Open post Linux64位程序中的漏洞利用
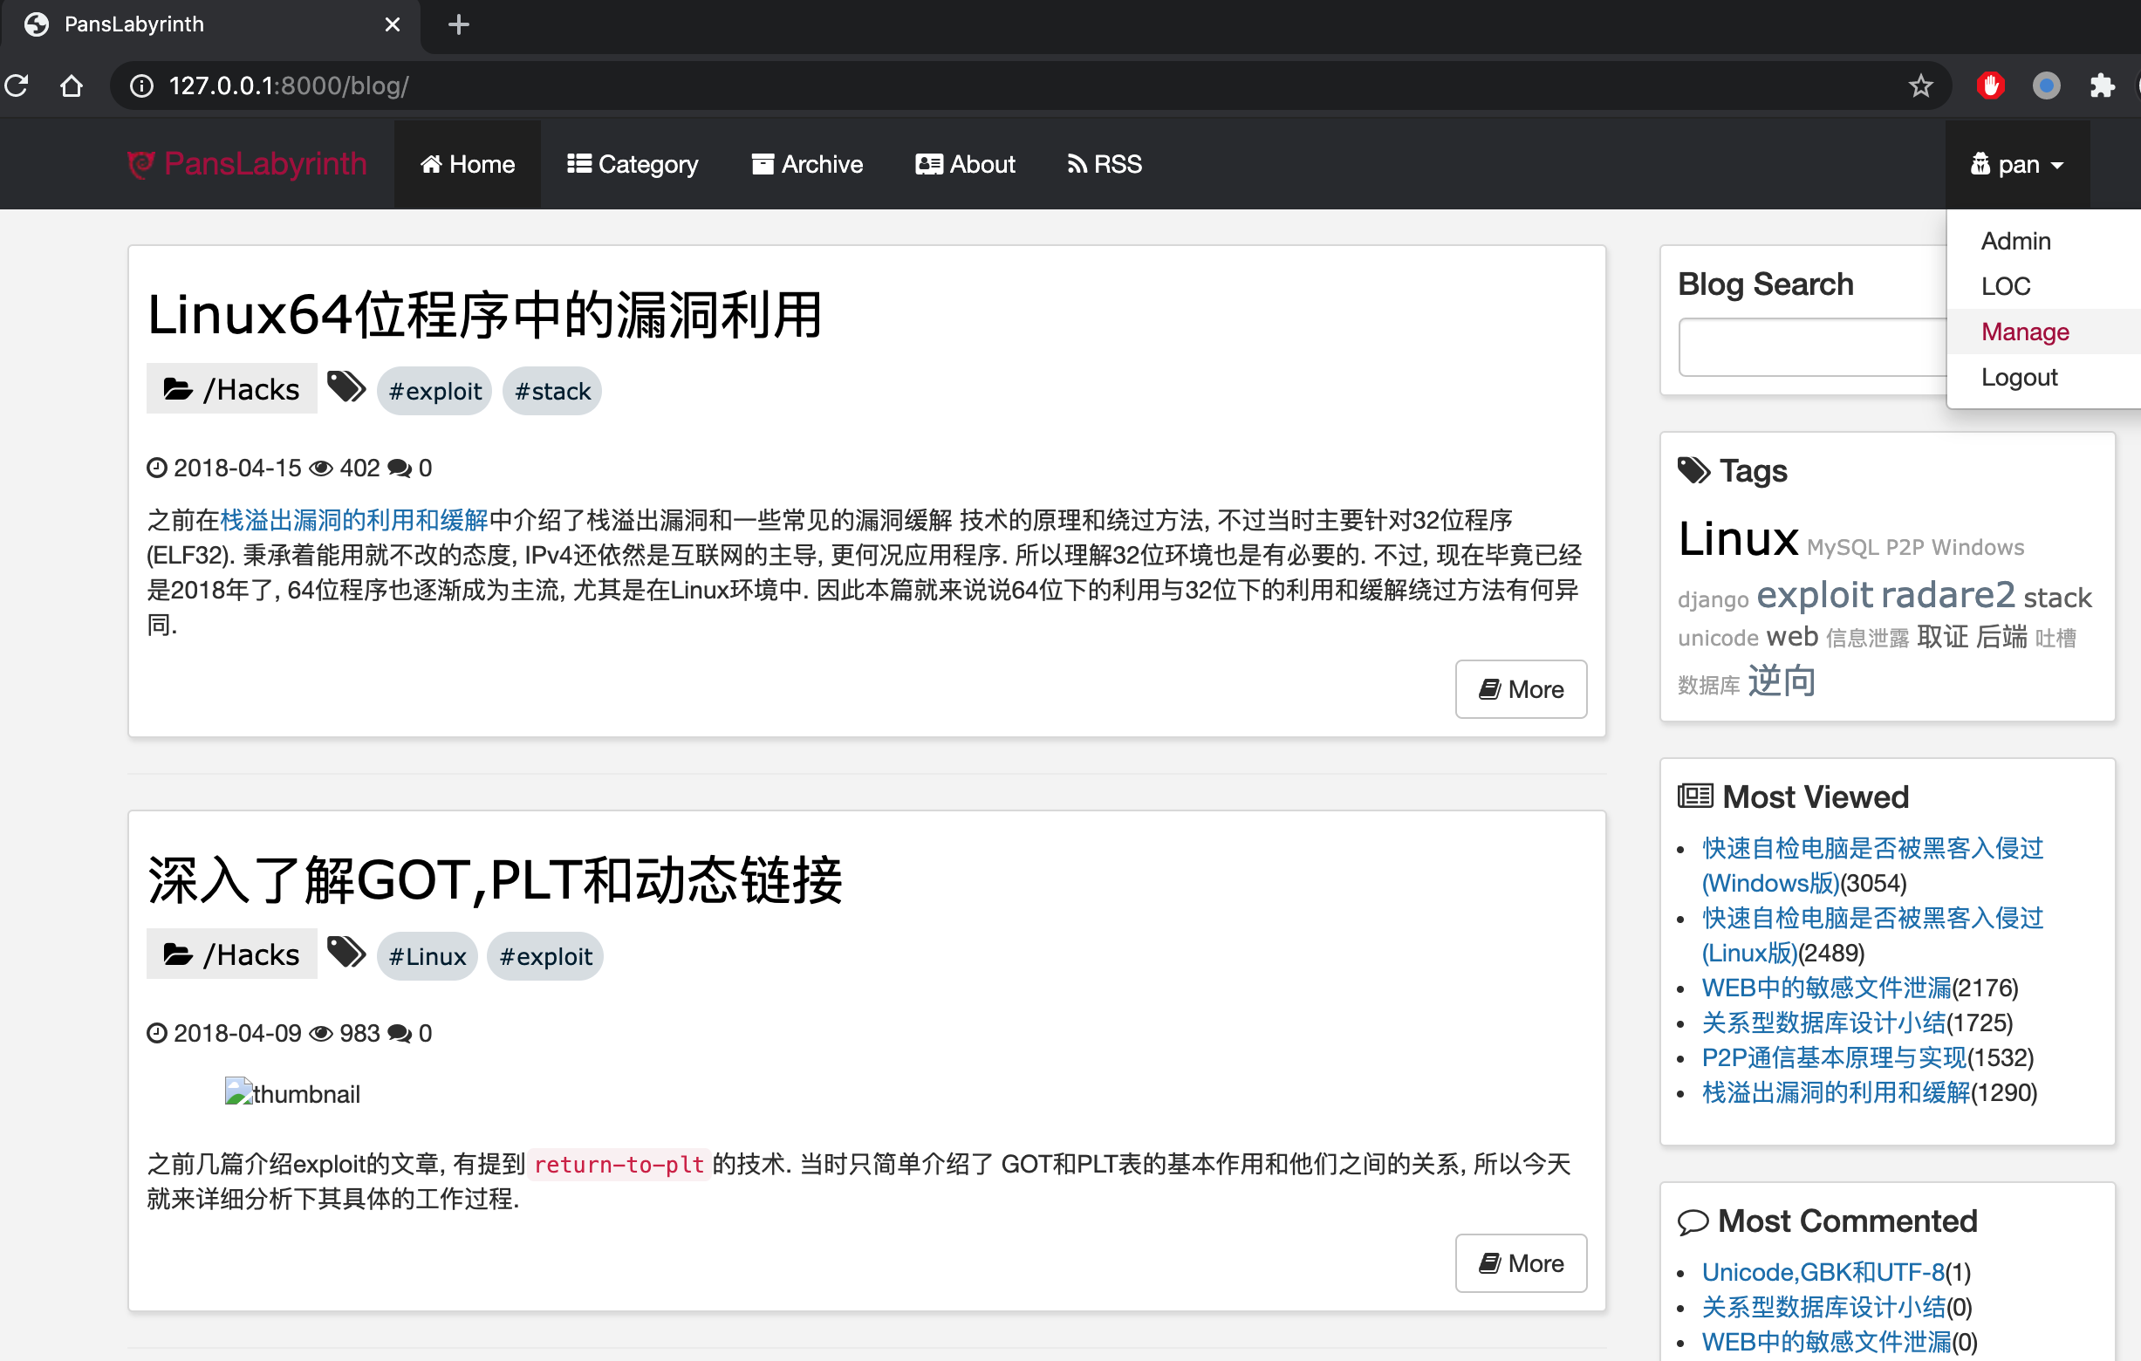This screenshot has width=2141, height=1361. (x=484, y=315)
